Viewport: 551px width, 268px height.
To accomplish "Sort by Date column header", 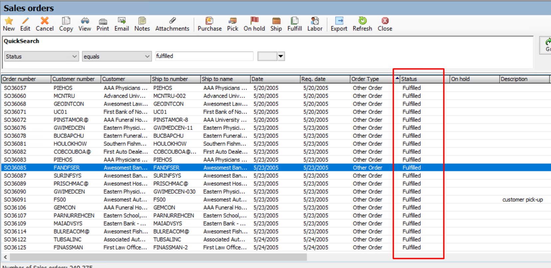I will tap(275, 79).
